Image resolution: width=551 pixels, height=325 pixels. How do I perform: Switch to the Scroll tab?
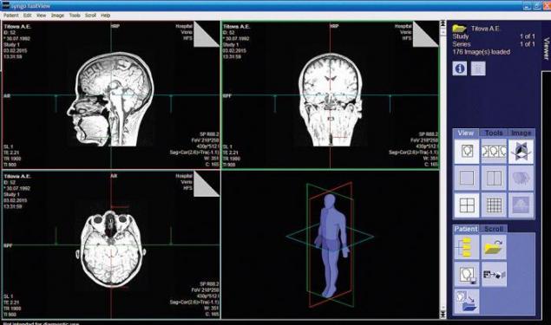[494, 229]
